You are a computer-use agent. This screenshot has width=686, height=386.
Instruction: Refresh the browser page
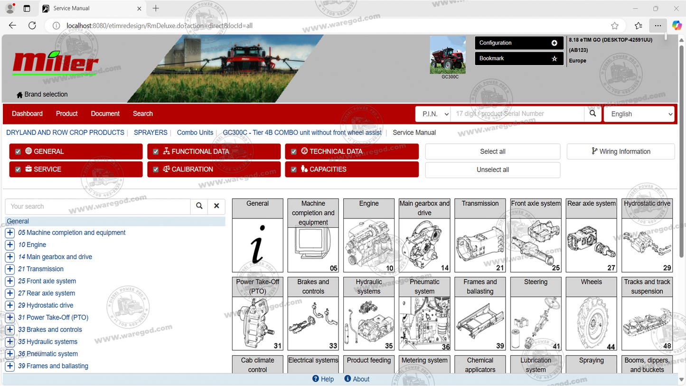coord(32,26)
